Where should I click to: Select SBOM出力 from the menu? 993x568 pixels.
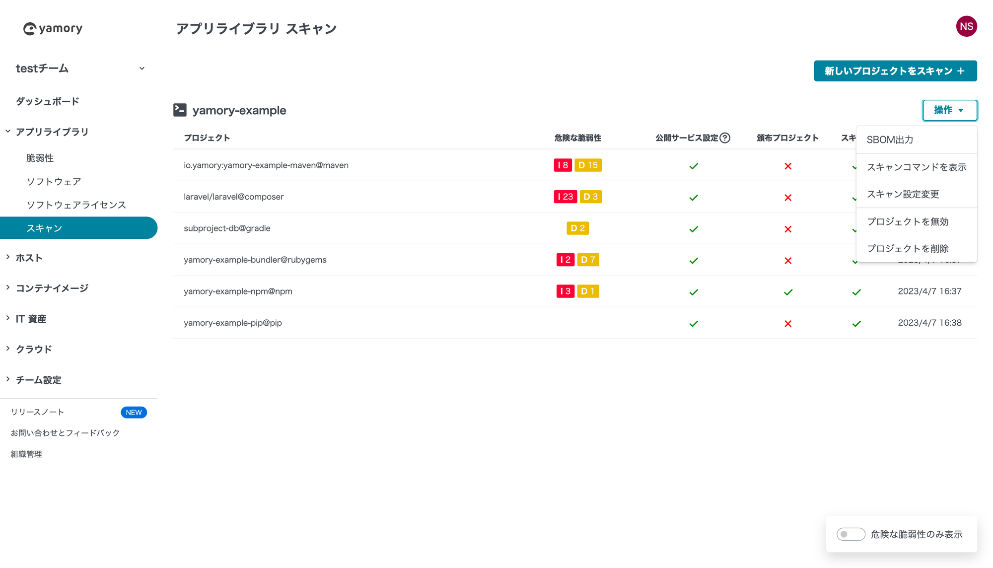point(890,140)
